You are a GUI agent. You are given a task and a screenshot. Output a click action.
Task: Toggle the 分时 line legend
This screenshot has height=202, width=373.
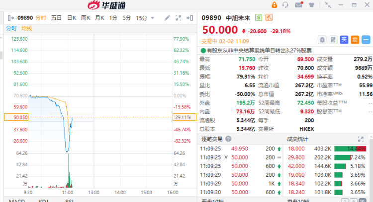11,28
